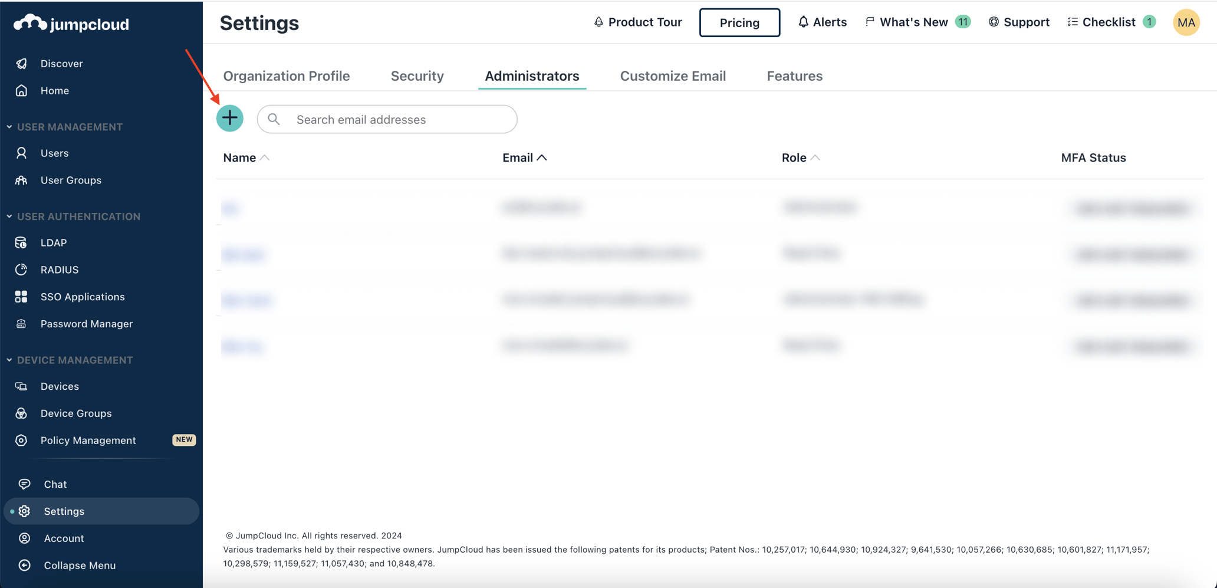
Task: Open the RADIUS section
Action: 60,270
